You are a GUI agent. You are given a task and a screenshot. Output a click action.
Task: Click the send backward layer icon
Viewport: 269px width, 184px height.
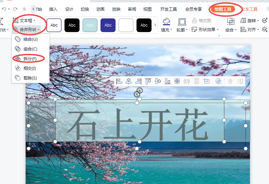(265, 29)
